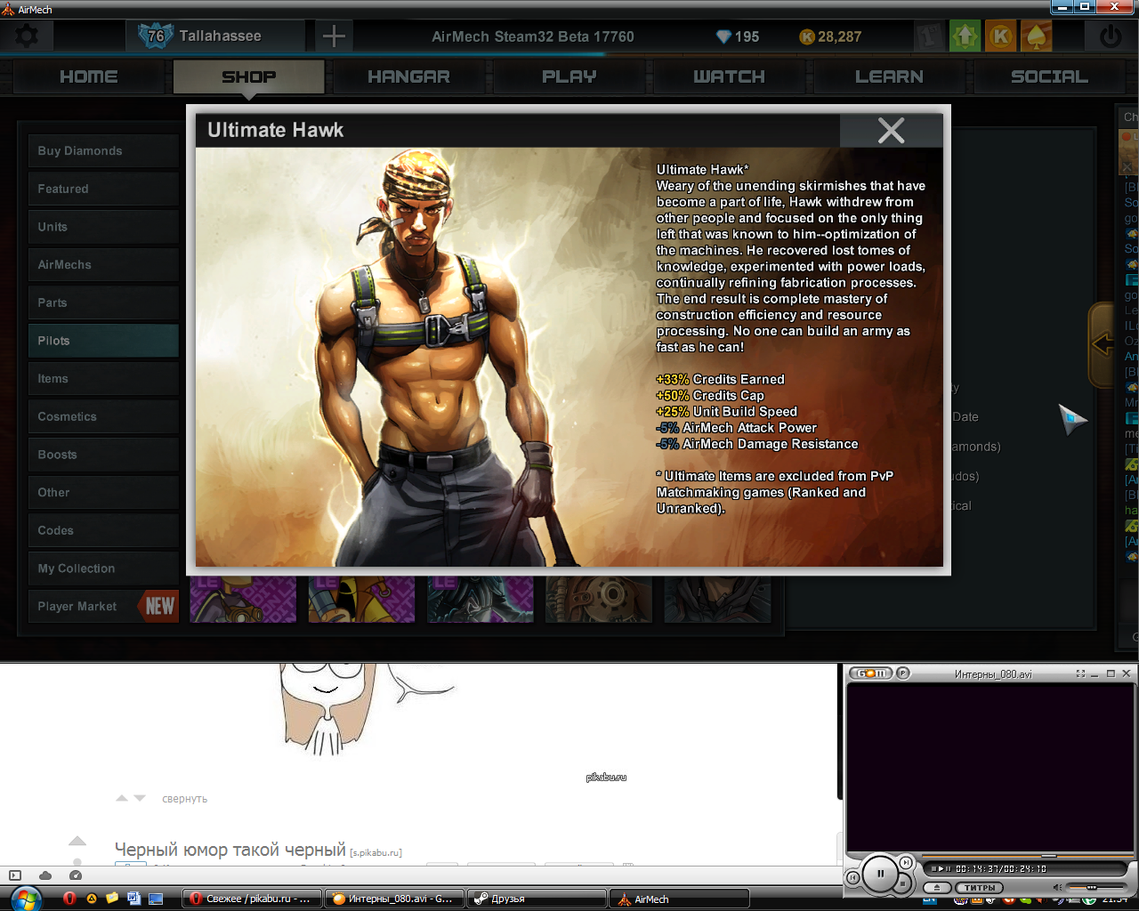
Task: Open the Player Market
Action: pos(103,607)
